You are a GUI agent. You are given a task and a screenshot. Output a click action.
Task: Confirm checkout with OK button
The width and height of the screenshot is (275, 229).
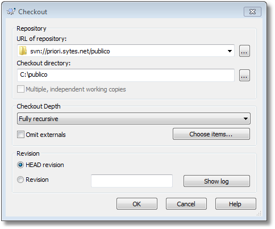[x=137, y=204]
